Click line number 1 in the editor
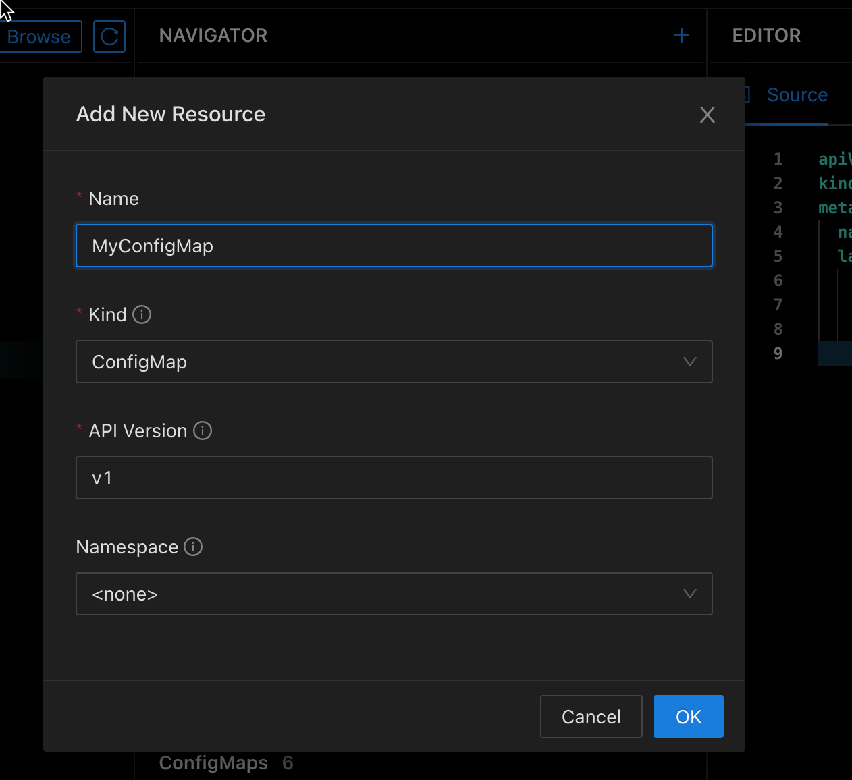852x780 pixels. click(778, 159)
